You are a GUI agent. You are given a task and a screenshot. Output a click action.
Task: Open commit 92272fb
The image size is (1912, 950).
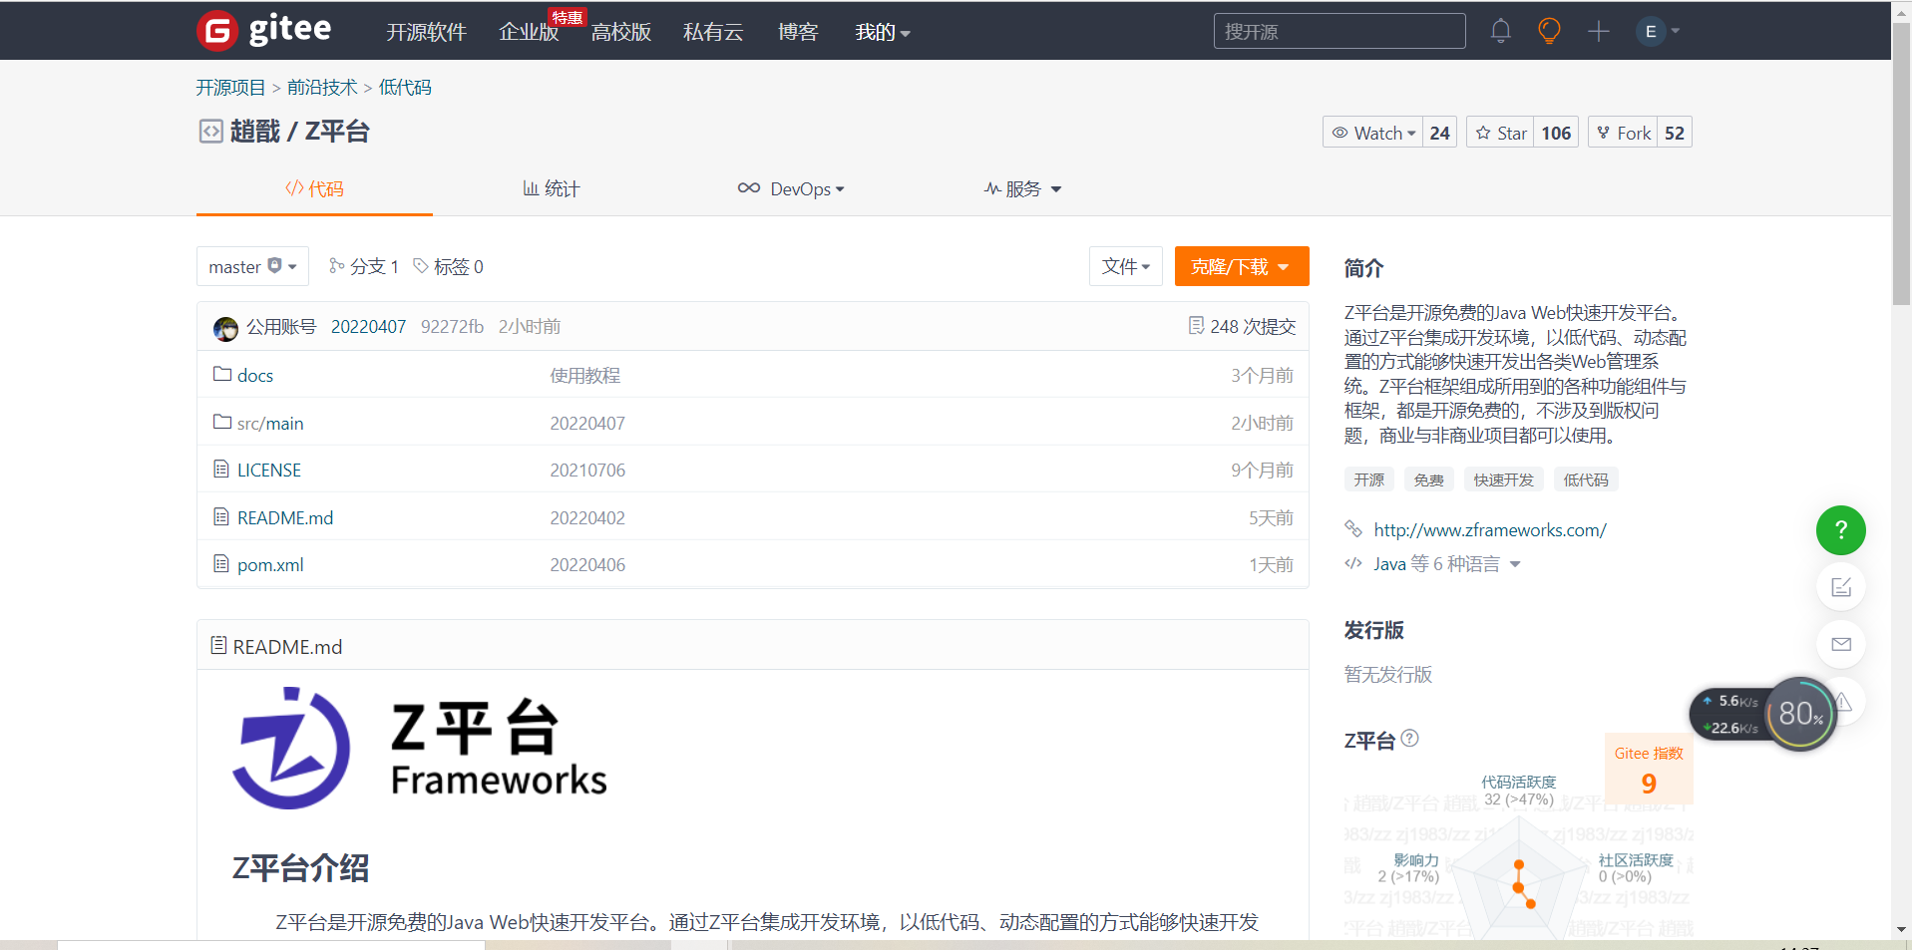(x=452, y=327)
